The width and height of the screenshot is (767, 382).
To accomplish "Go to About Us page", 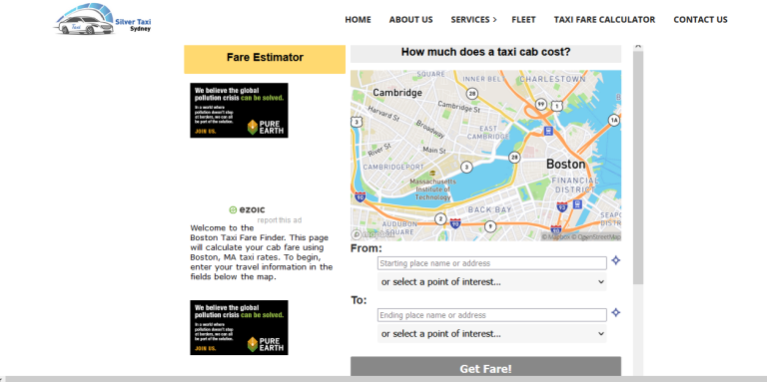I will point(410,20).
